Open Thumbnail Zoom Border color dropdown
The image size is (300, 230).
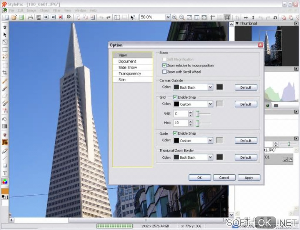pyautogui.click(x=210, y=158)
